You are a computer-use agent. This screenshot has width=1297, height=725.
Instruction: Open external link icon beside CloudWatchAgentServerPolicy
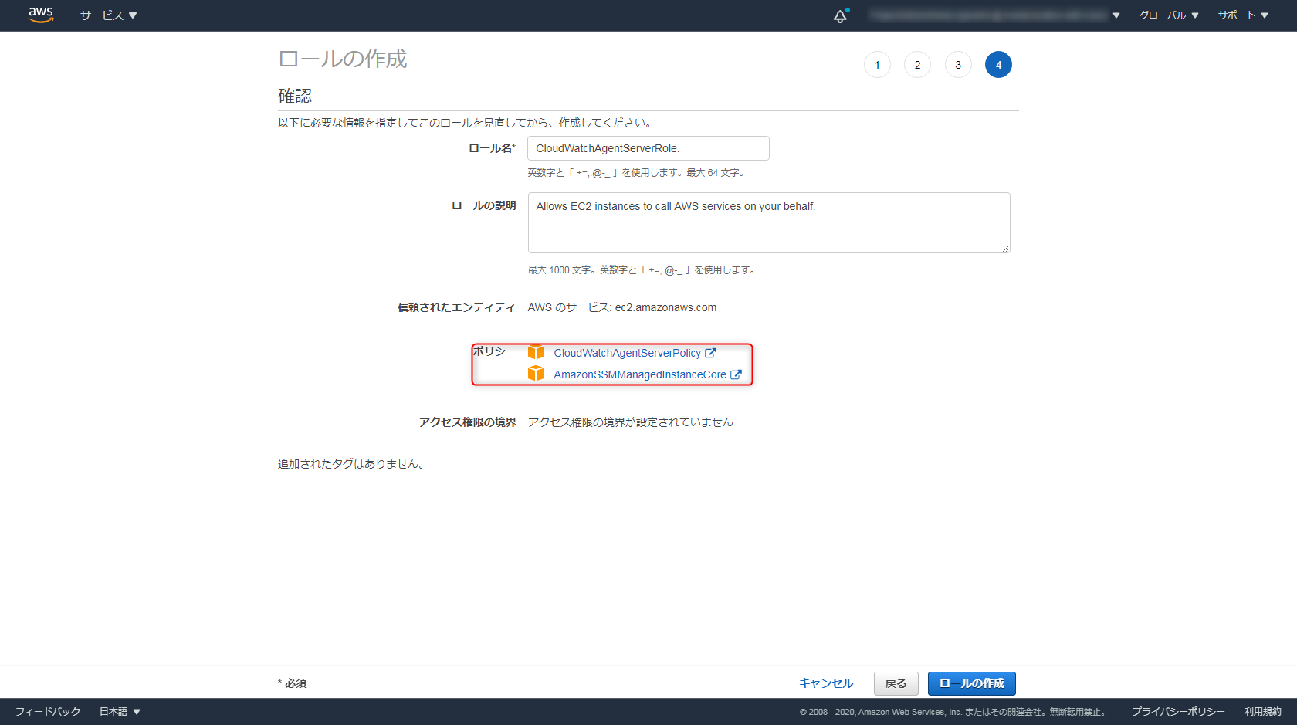pyautogui.click(x=710, y=353)
